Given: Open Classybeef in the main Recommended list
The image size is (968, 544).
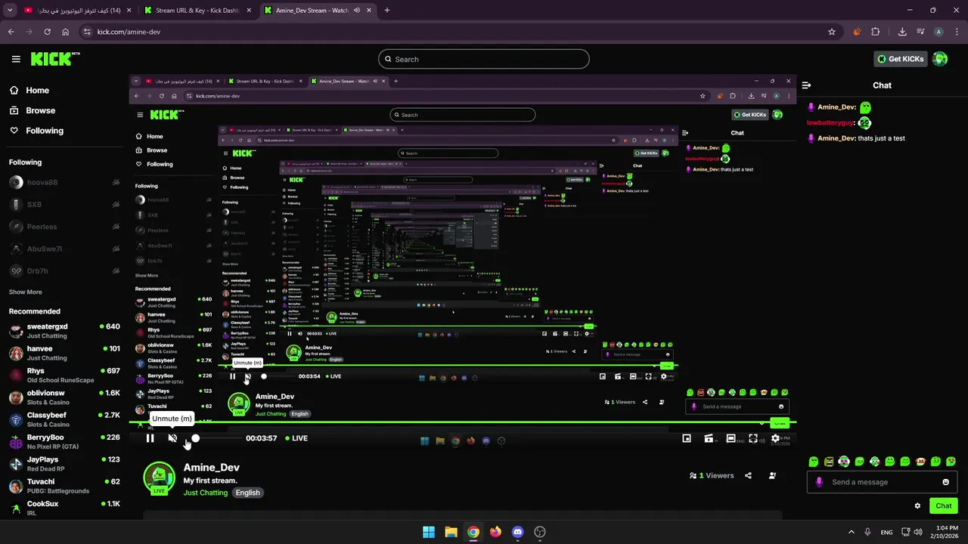Looking at the screenshot, I should tap(64, 419).
